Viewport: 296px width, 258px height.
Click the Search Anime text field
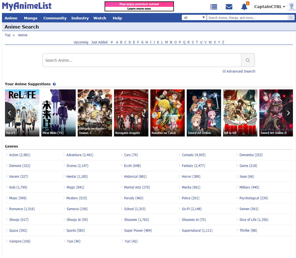[x=141, y=60]
